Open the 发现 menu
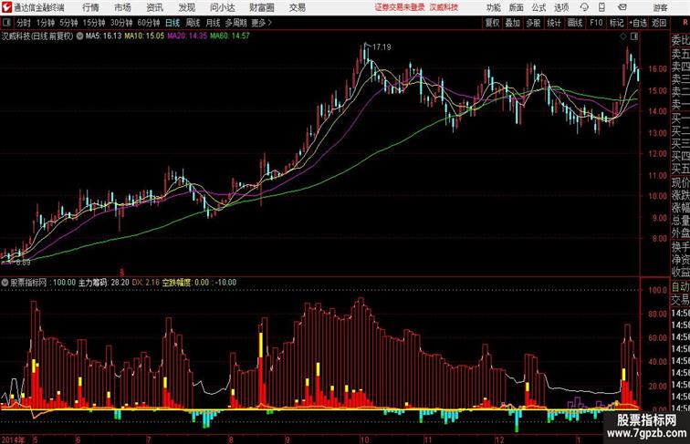 coord(186,7)
